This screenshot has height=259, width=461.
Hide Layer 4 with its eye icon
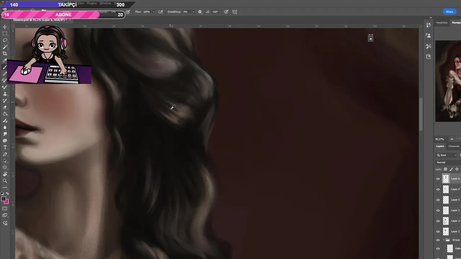pyautogui.click(x=438, y=189)
